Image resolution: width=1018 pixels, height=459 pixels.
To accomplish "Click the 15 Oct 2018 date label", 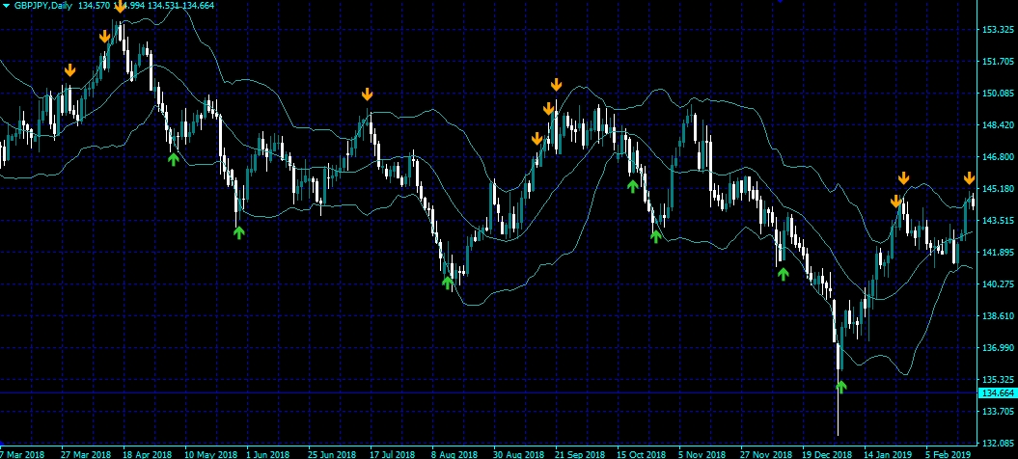I will coord(641,454).
